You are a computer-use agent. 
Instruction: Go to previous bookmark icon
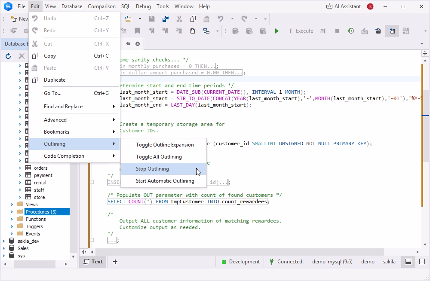click(151, 31)
